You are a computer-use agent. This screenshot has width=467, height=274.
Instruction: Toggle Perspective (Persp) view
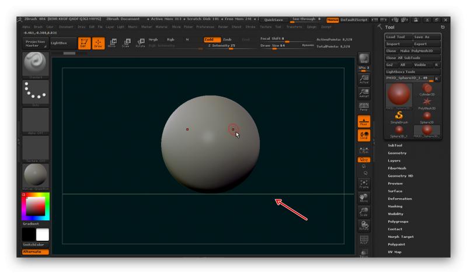(364, 107)
